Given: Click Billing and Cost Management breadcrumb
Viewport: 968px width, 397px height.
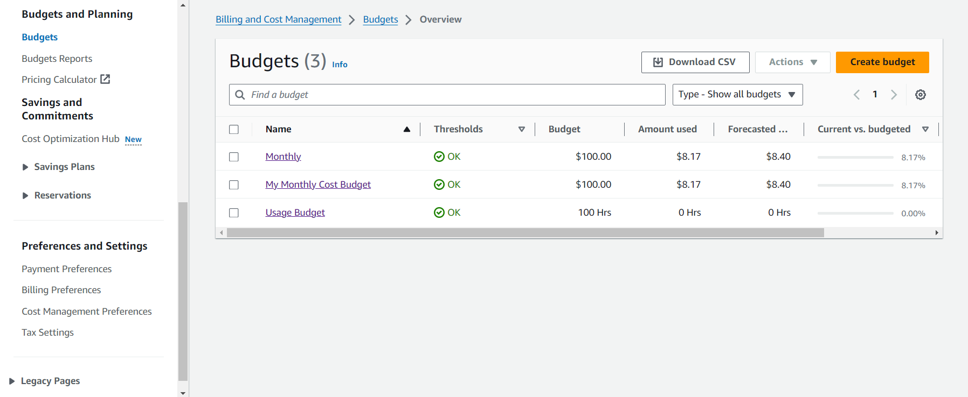Looking at the screenshot, I should (x=278, y=19).
